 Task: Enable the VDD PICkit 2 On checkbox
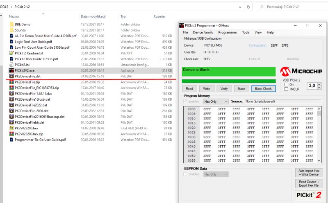pyautogui.click(x=286, y=85)
